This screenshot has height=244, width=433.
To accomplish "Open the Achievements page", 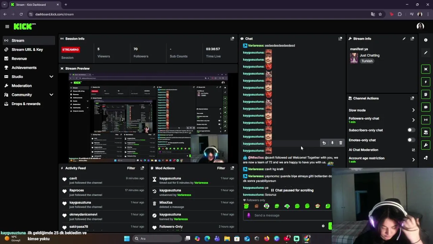I will click(29, 67).
